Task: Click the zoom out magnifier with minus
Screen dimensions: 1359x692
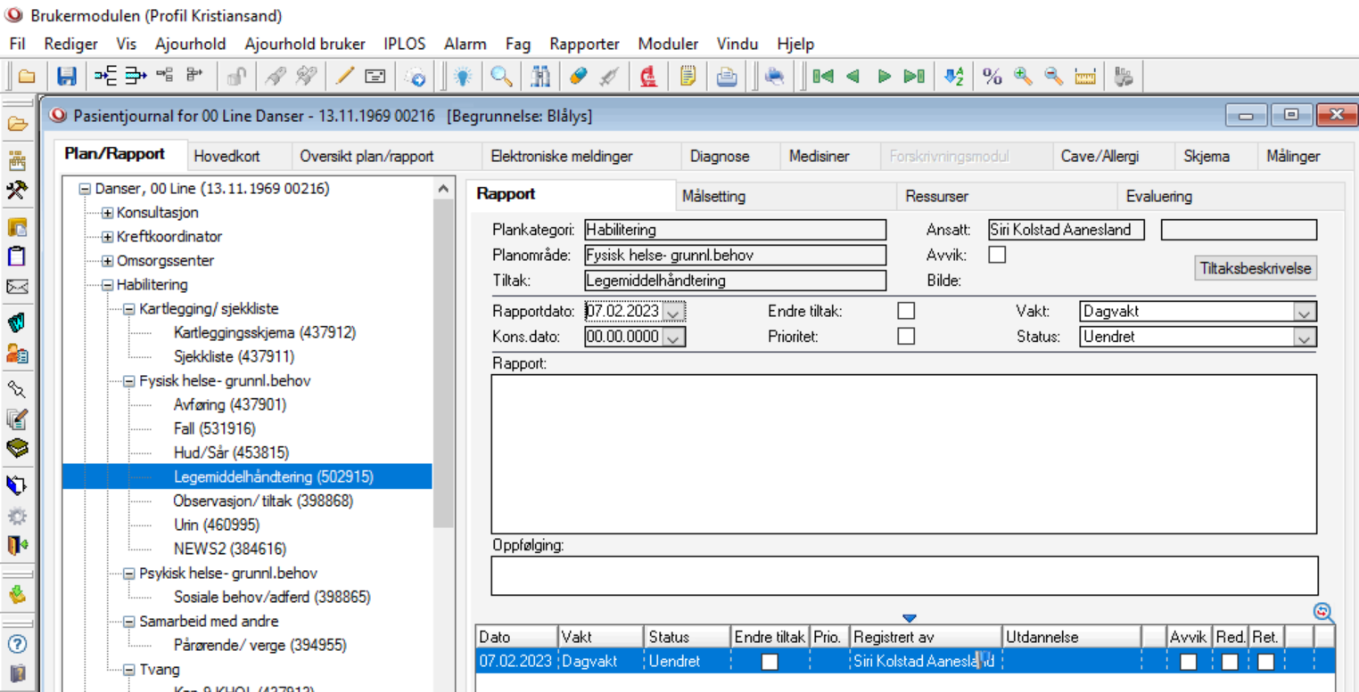Action: (1054, 77)
